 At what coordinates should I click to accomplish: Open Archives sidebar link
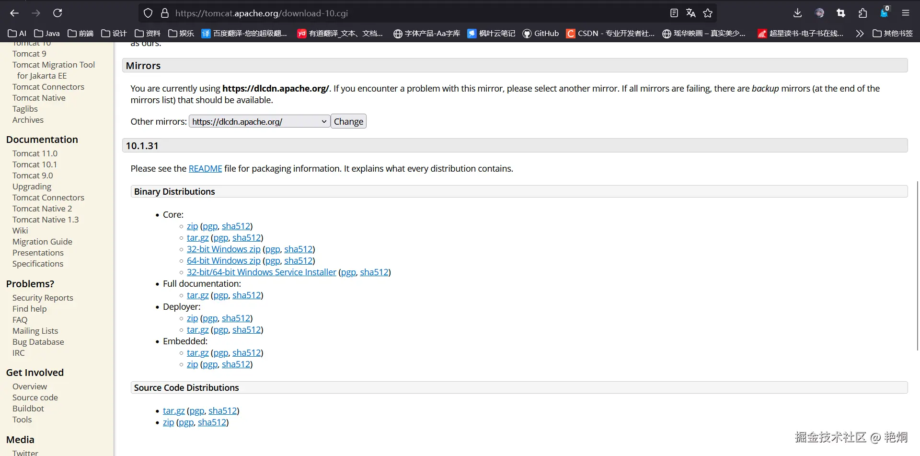tap(28, 120)
